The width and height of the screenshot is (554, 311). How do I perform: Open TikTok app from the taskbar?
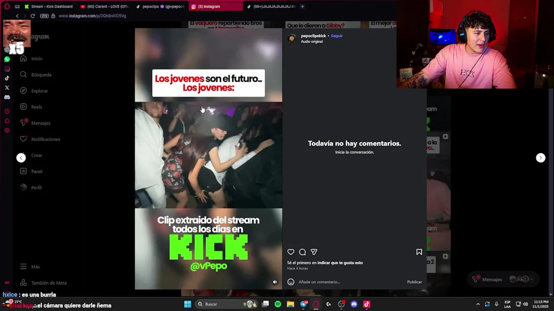click(x=367, y=304)
